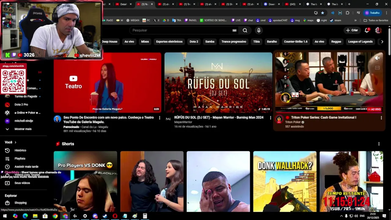Bookmark this page with the star icon
Viewport: 391px width, 220px height.
323,13
